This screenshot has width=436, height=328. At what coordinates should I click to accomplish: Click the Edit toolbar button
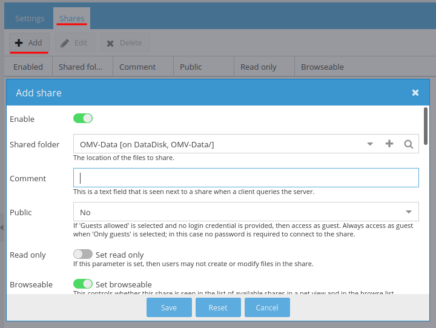coord(75,42)
